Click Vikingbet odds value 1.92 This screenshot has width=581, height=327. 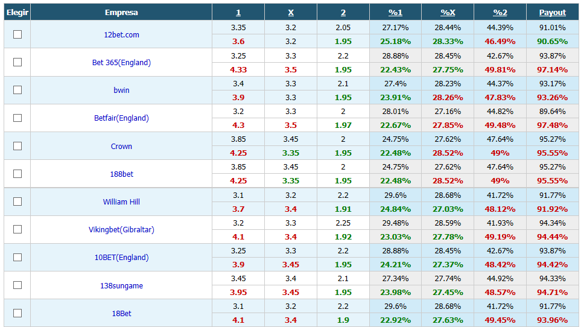click(343, 237)
